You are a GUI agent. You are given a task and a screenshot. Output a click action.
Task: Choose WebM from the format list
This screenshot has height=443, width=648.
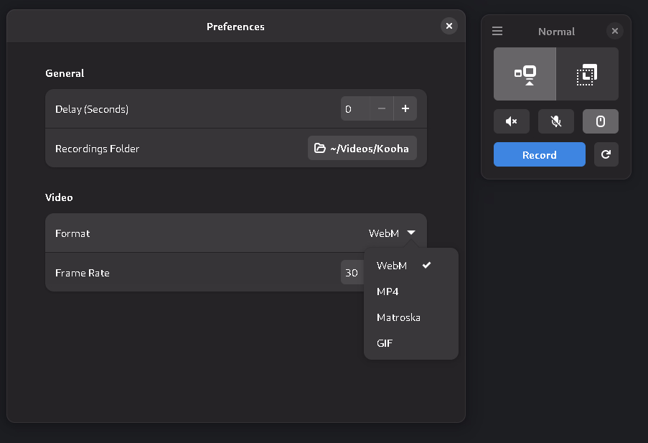click(x=410, y=266)
